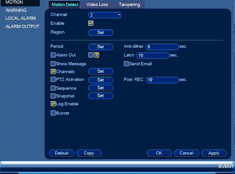Screen dimensions: 235x174
Task: Check the Show Message option
Action: [x=53, y=64]
